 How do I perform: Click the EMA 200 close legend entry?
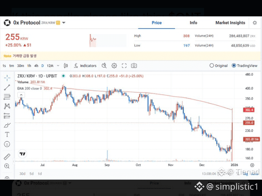(x=35, y=88)
